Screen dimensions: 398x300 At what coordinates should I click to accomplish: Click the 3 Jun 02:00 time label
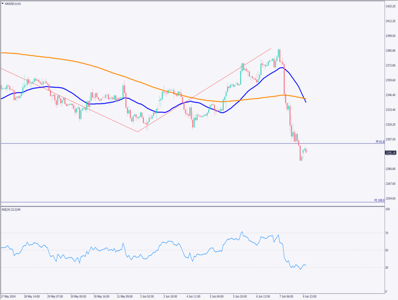pyautogui.click(x=147, y=296)
